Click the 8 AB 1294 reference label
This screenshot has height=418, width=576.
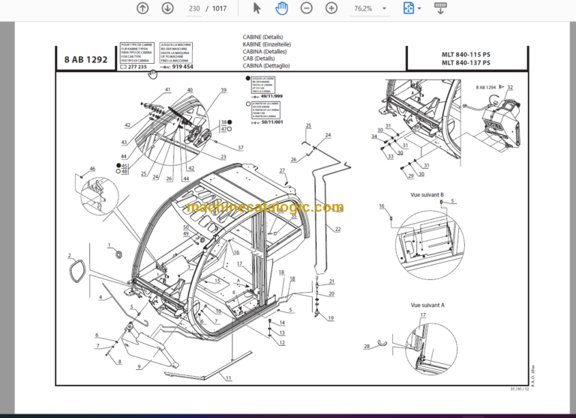click(x=486, y=88)
